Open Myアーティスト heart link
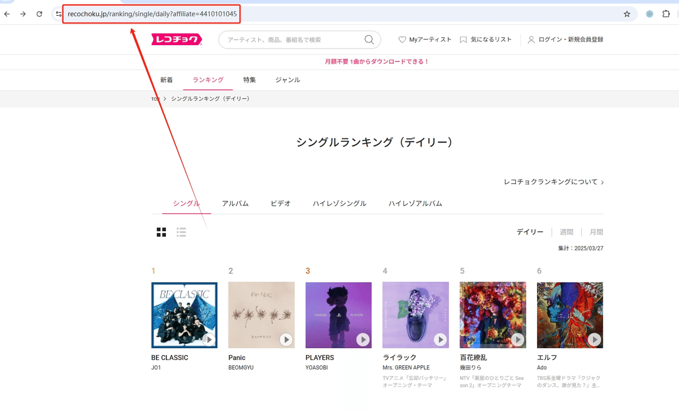679x411 pixels. pyautogui.click(x=425, y=40)
